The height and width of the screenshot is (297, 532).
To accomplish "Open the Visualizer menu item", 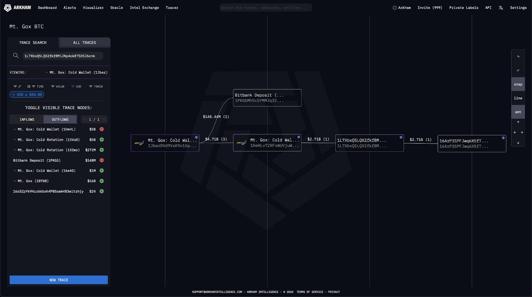I will point(93,8).
